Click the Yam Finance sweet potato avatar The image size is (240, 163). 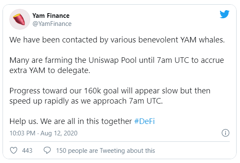click(x=20, y=19)
